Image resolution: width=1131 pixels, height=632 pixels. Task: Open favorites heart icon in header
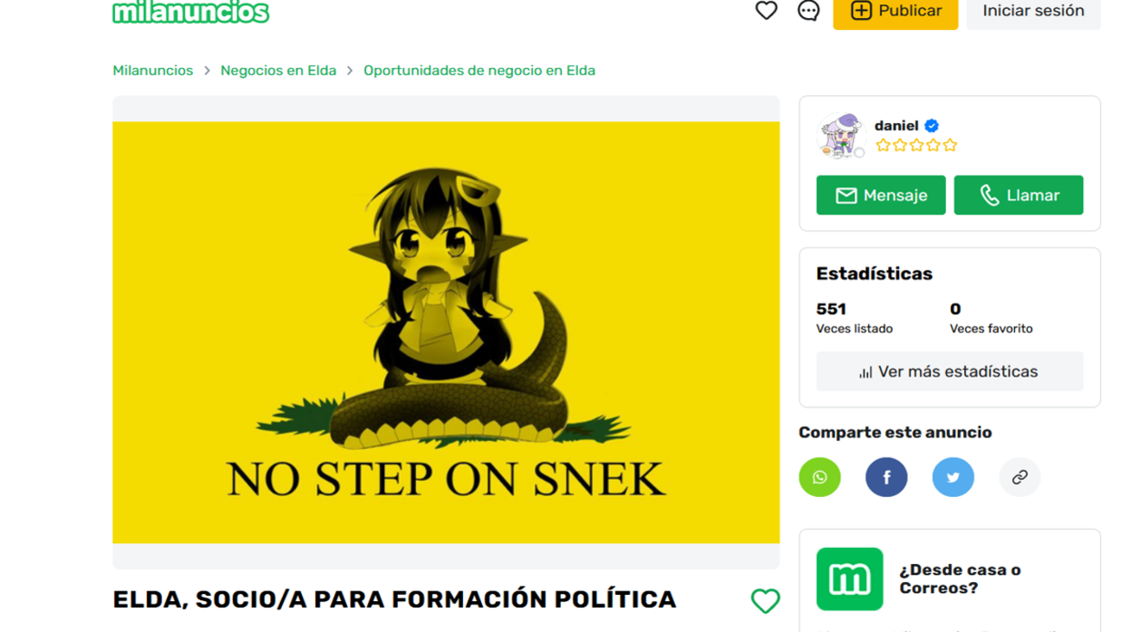(766, 11)
